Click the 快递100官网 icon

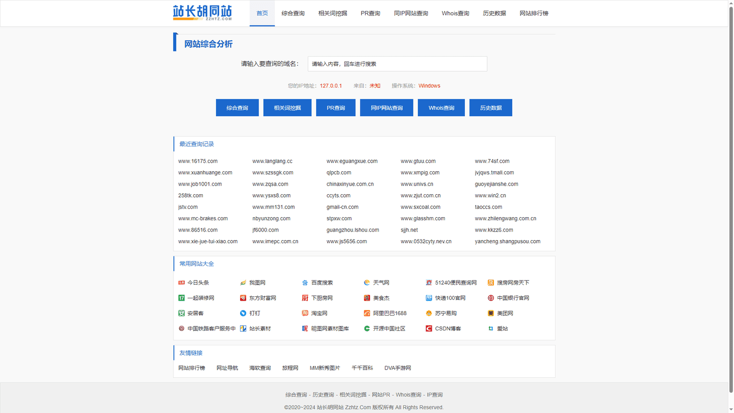429,298
